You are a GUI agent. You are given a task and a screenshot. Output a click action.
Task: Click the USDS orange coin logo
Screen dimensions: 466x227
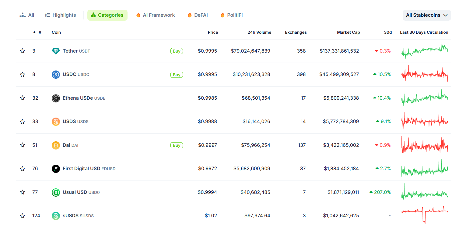56,122
